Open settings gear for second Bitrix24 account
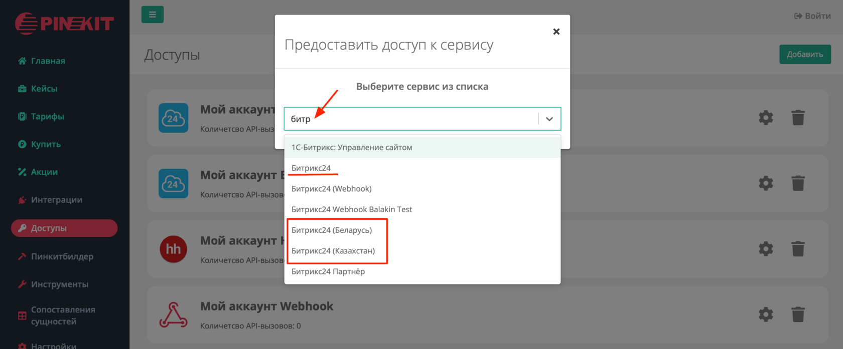843x349 pixels. pyautogui.click(x=766, y=183)
